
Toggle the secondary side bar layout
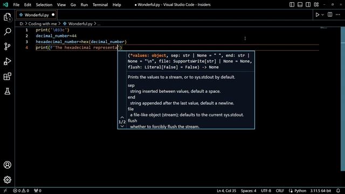[308, 5]
